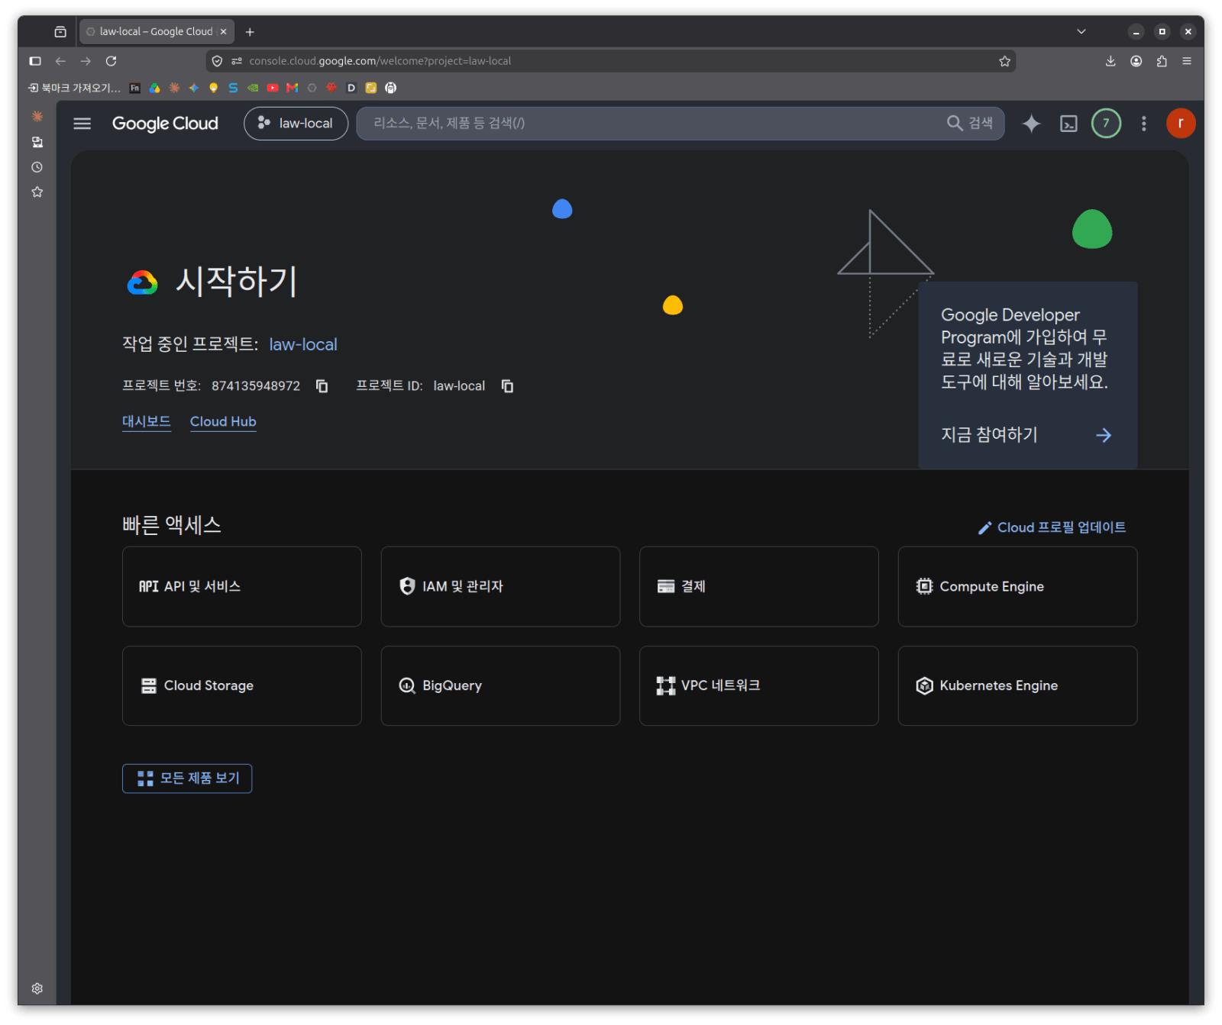Click the 검색 search button
Screen dimensions: 1222x1025
click(970, 124)
